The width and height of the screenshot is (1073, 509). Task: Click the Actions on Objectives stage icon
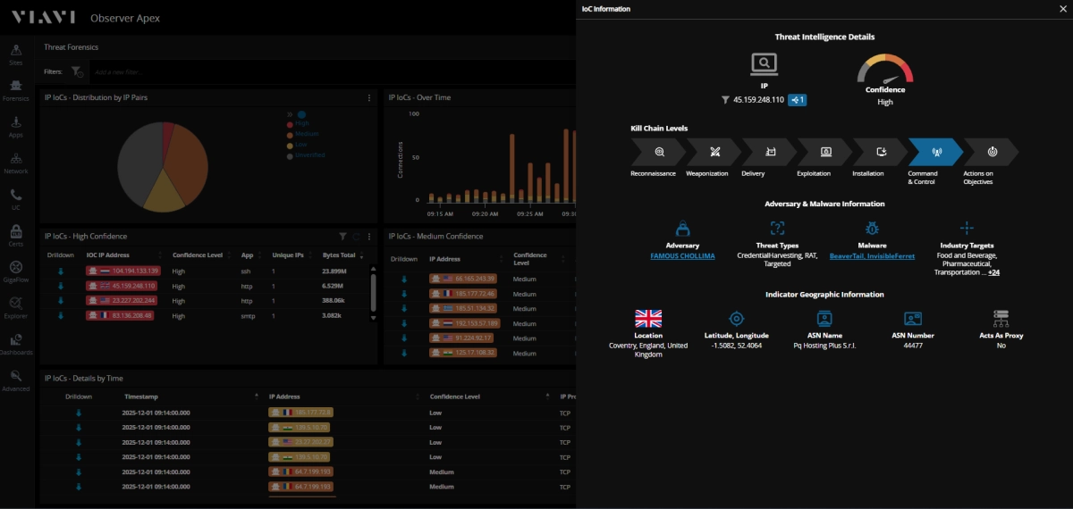992,152
